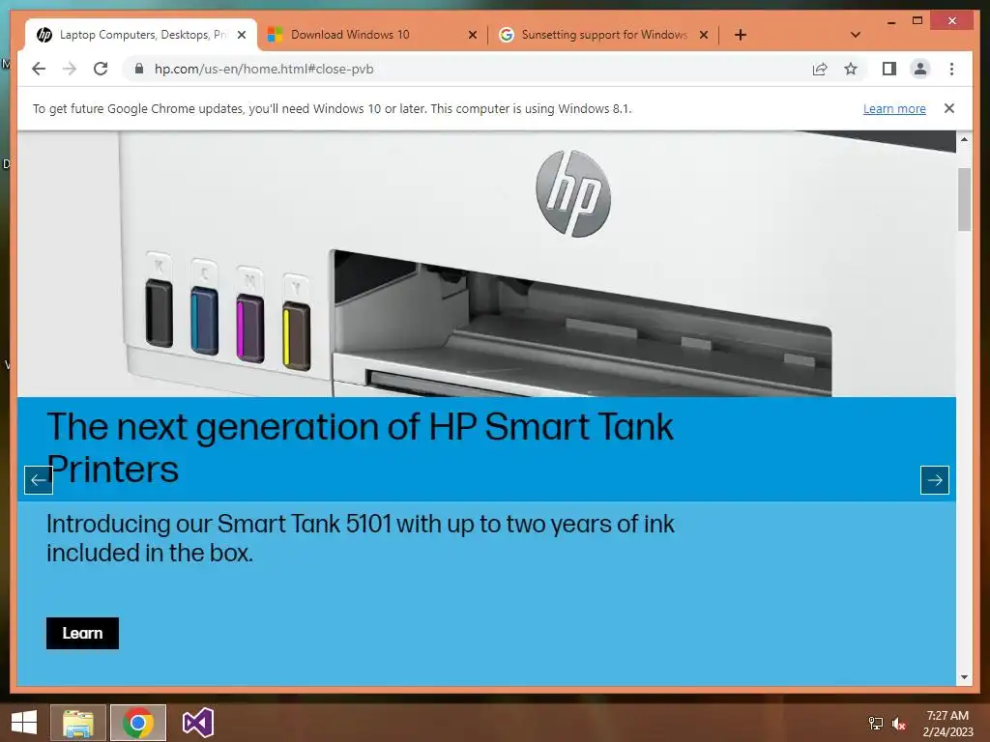Dismiss the Chrome update infobar

pyautogui.click(x=949, y=108)
